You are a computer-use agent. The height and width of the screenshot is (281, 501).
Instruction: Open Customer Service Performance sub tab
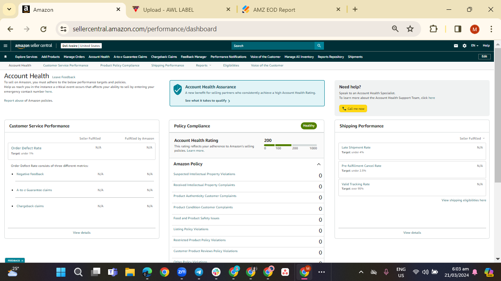[66, 65]
